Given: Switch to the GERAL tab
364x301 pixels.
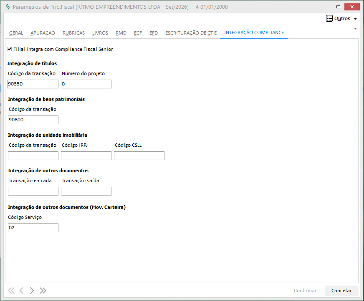Looking at the screenshot, I should (x=16, y=33).
